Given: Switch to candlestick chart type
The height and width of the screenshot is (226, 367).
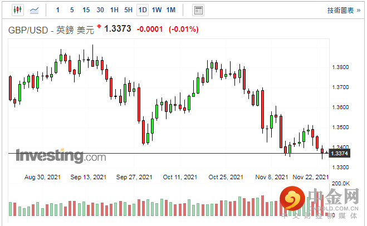Looking at the screenshot, I should point(17,10).
